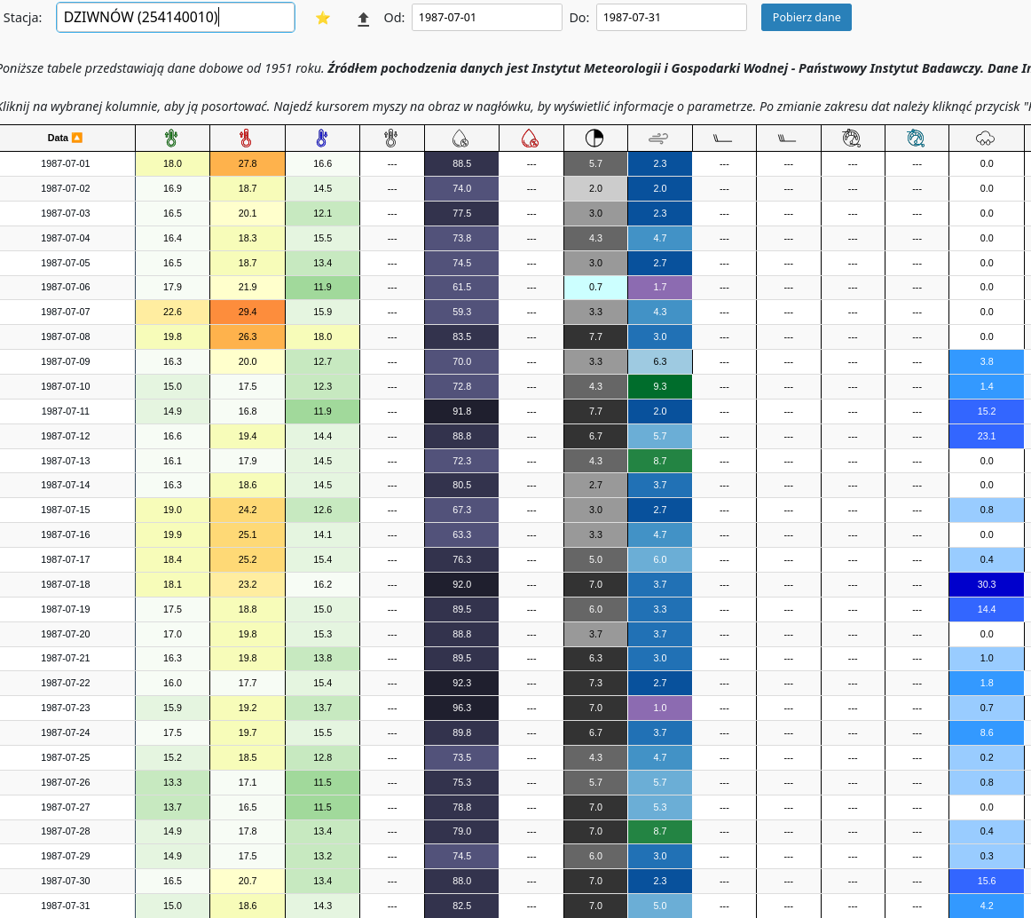
Task: Click precipitation value 14.4 on 1987-07-19
Action: pos(987,609)
